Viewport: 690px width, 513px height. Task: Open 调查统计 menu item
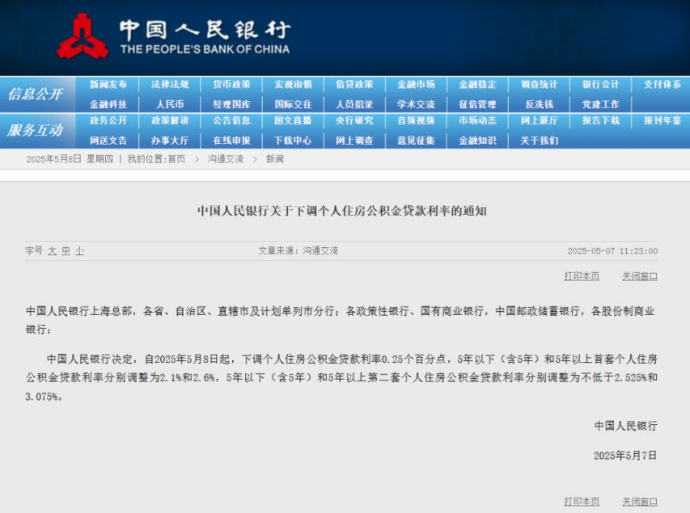coord(540,84)
